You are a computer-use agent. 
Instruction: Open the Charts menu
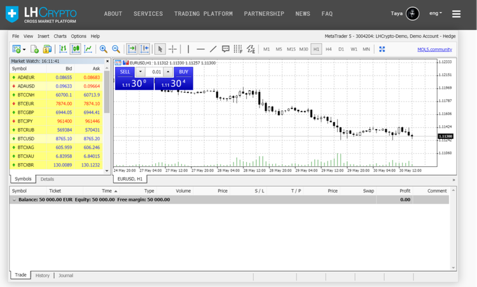pos(60,36)
